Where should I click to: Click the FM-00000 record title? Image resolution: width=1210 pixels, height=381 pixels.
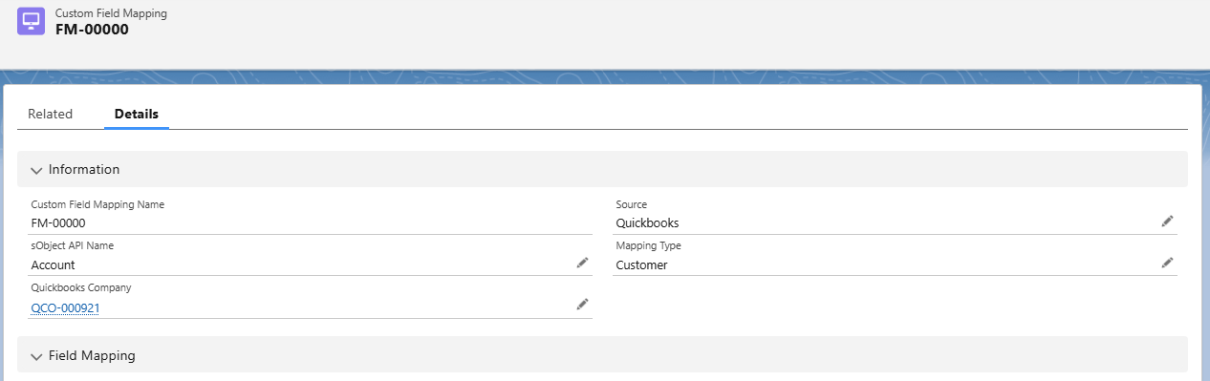tap(92, 30)
